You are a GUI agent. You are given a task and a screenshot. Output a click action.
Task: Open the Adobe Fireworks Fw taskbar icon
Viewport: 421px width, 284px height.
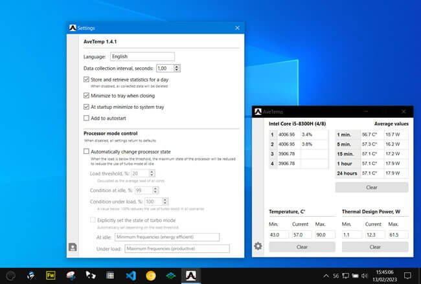click(x=51, y=276)
